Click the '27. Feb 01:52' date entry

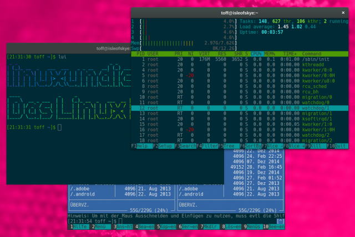[x=264, y=178]
